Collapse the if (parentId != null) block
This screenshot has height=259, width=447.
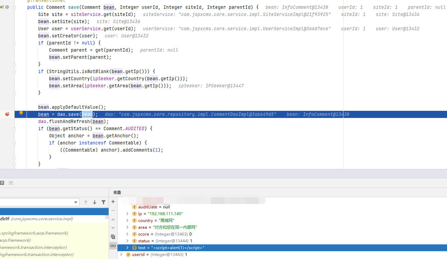click(15, 43)
